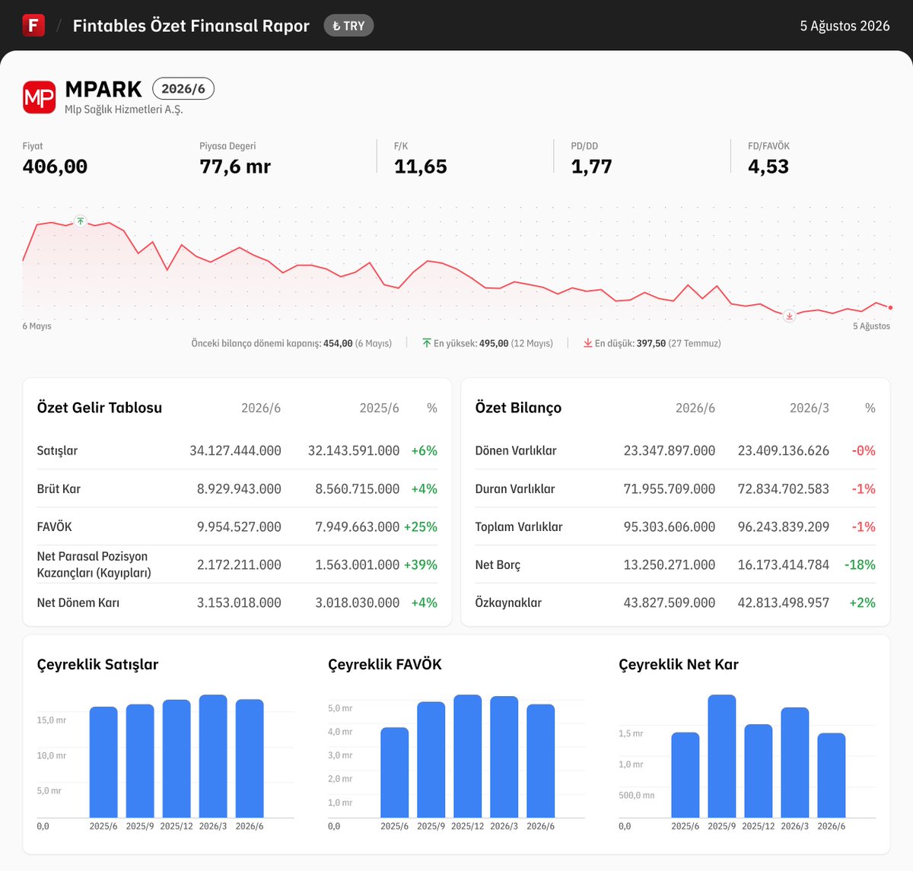
Task: Click the 2026/6 period badge
Action: 183,89
